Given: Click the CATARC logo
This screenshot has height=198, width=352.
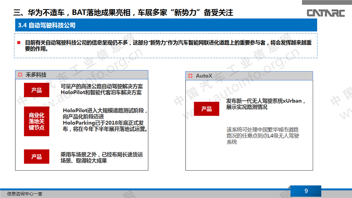Looking at the screenshot, I should [325, 13].
